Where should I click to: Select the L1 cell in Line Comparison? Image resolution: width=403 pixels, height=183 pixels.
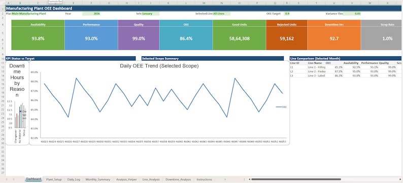coord(298,67)
